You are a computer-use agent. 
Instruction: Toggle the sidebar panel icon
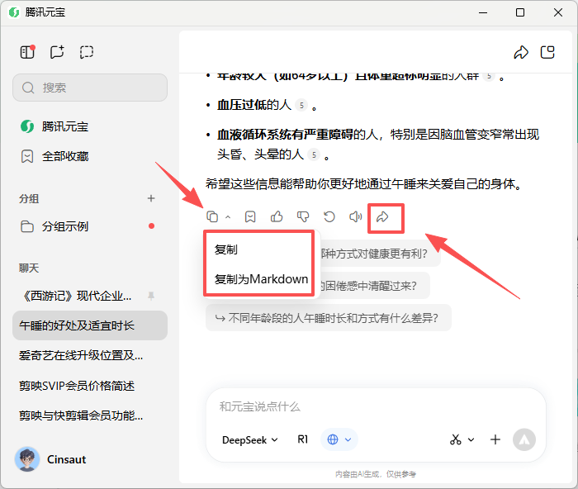pyautogui.click(x=27, y=52)
